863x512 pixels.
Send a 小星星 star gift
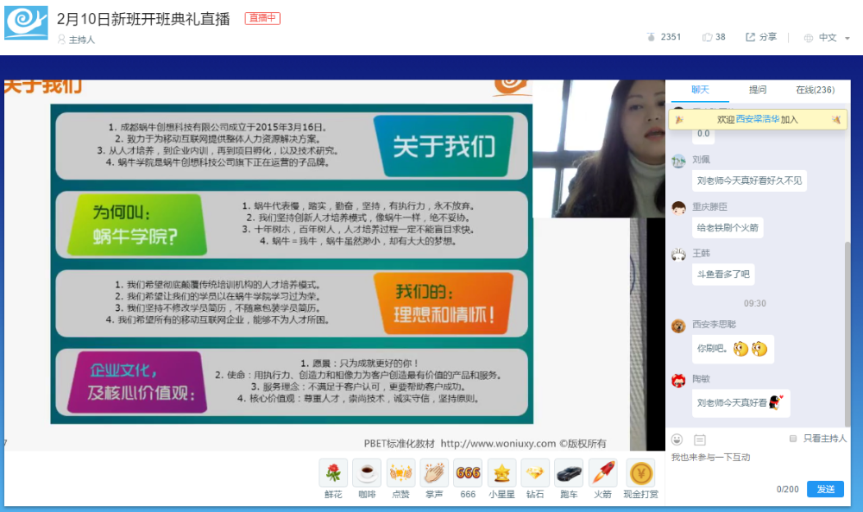(501, 473)
